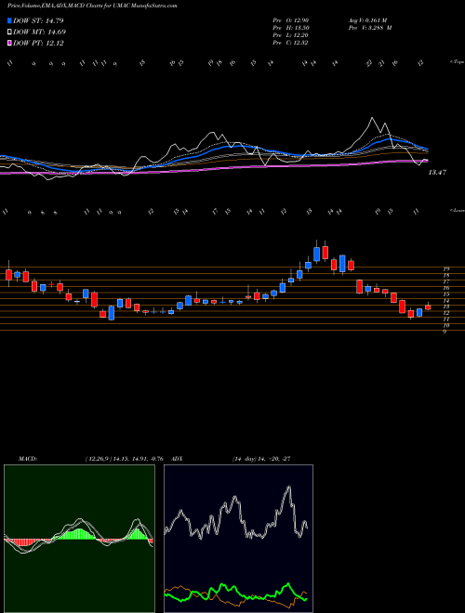
Task: Click the 'MACD:' panel heading
Action: pyautogui.click(x=28, y=459)
